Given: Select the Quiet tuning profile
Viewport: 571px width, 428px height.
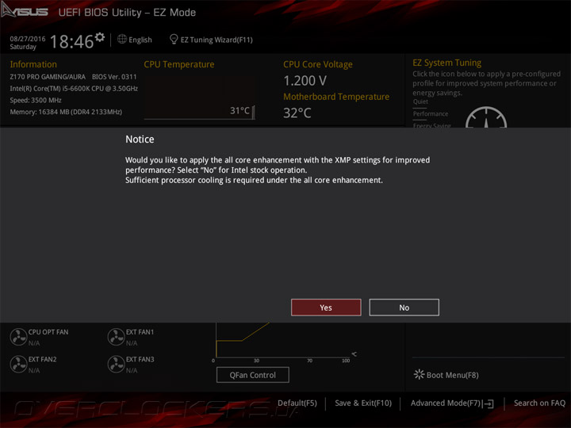Looking at the screenshot, I should click(420, 101).
